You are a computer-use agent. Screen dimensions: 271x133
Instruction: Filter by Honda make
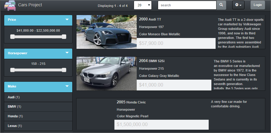15,116
